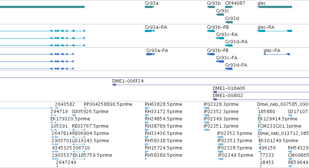309x168 pixels.
Task: Open the Gr93d-RA transcript label
Action: pyautogui.click(x=236, y=42)
